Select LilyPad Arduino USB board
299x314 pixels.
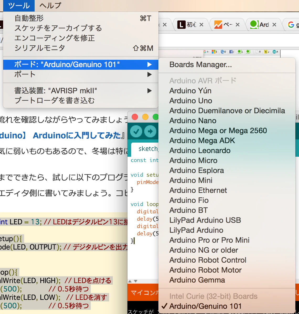[227, 220]
